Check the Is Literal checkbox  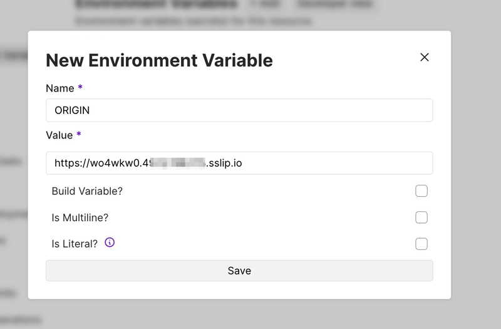[421, 244]
